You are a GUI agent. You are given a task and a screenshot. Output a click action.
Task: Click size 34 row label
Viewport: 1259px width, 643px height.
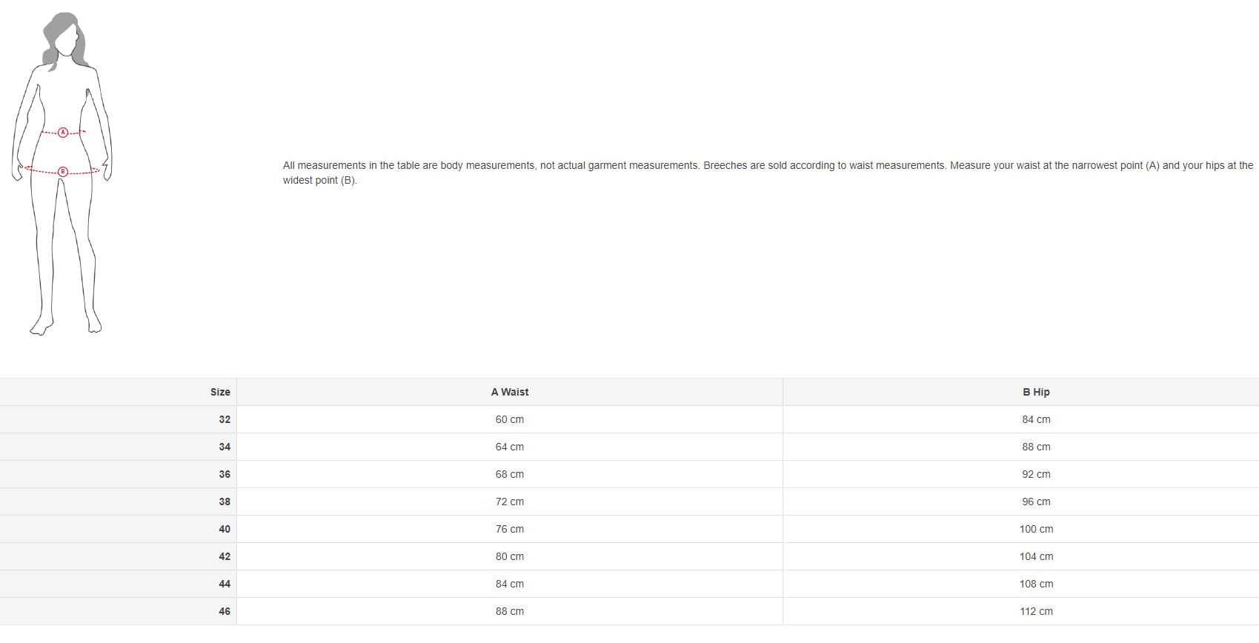[x=225, y=447]
